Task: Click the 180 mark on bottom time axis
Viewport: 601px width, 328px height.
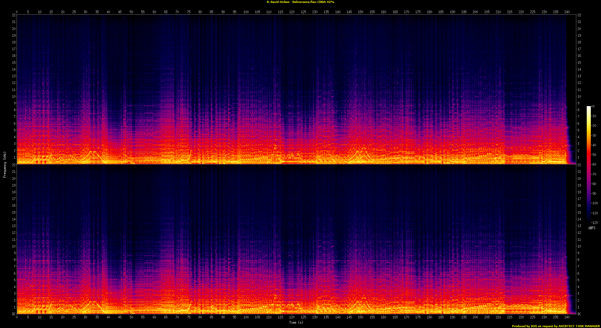Action: (x=429, y=317)
